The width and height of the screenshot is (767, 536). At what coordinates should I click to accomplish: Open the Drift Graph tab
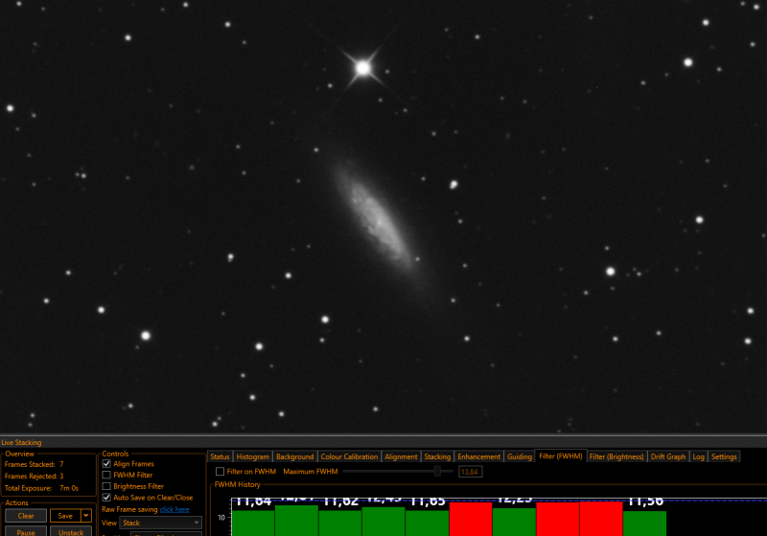point(668,456)
